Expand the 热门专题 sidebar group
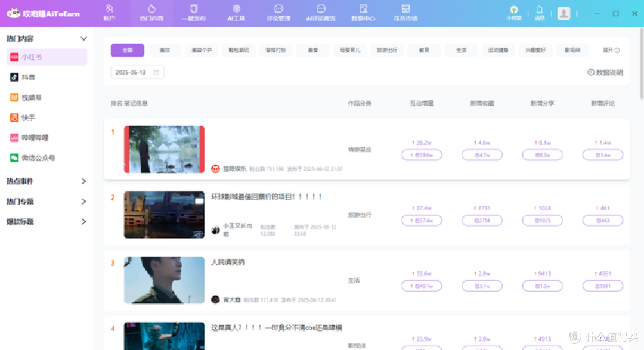The image size is (644, 350). [84, 202]
